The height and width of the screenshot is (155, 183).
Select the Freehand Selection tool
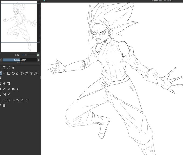click(13, 100)
